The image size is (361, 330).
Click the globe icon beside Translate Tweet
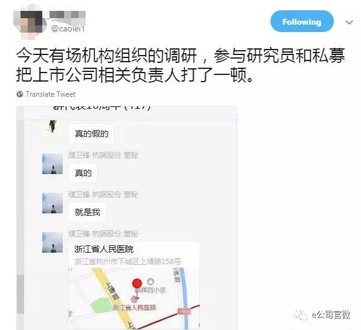(20, 94)
